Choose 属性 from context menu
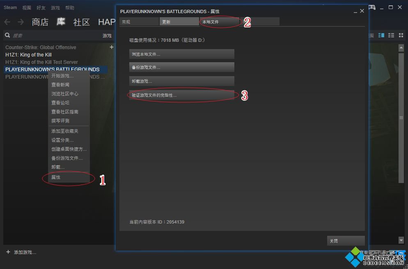 (69, 177)
